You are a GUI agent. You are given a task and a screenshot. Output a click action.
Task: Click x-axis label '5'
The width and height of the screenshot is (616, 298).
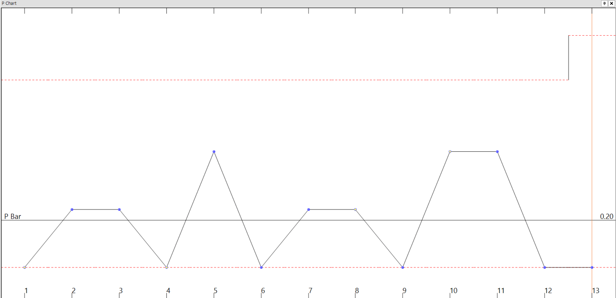tap(216, 291)
